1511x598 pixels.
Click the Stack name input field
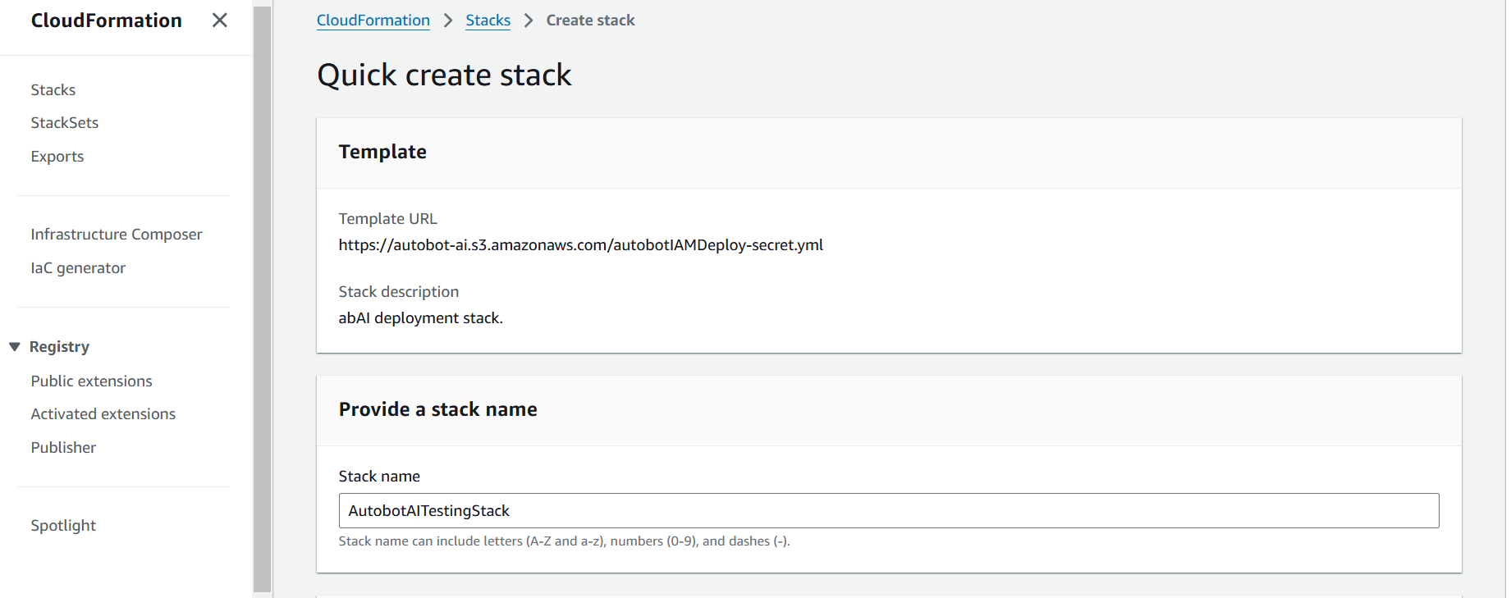[x=889, y=510]
